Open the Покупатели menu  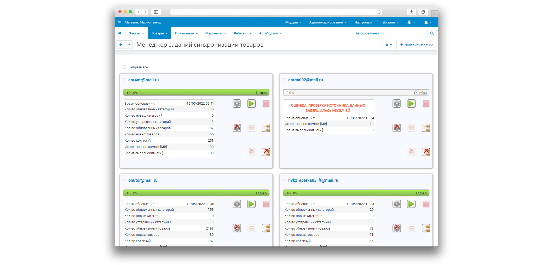[x=186, y=33]
